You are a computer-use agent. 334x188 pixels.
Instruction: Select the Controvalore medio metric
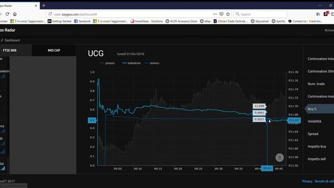tap(321, 96)
